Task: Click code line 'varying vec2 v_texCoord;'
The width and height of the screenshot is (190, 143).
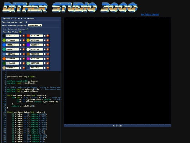Action: tap(21, 83)
